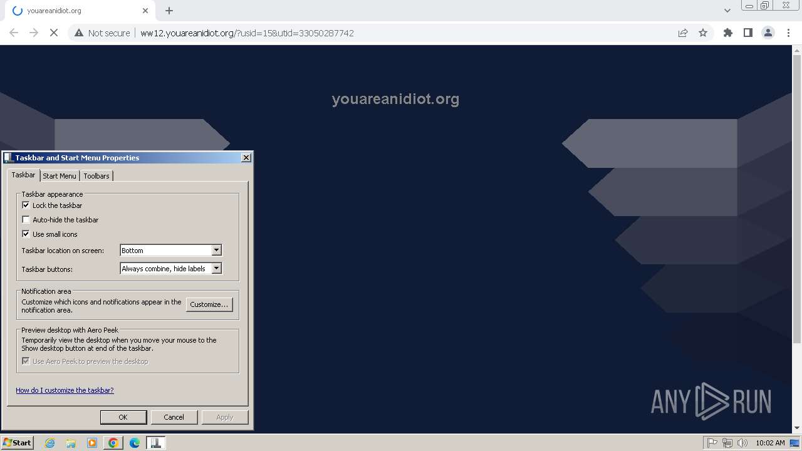This screenshot has height=451, width=802.
Task: Open the Not secure site information
Action: pos(102,33)
